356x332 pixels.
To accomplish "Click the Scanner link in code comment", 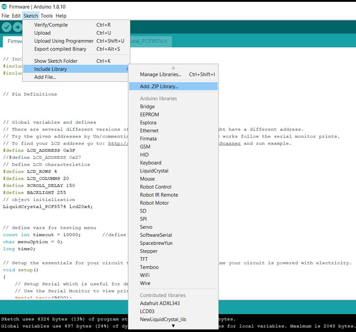I will tap(230, 143).
